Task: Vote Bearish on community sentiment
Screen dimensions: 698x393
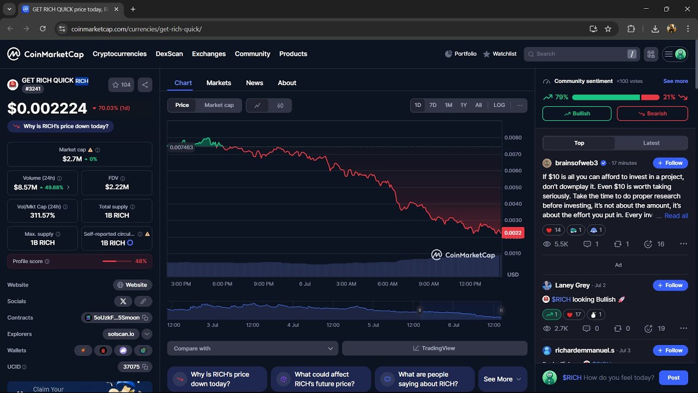Action: 652,114
